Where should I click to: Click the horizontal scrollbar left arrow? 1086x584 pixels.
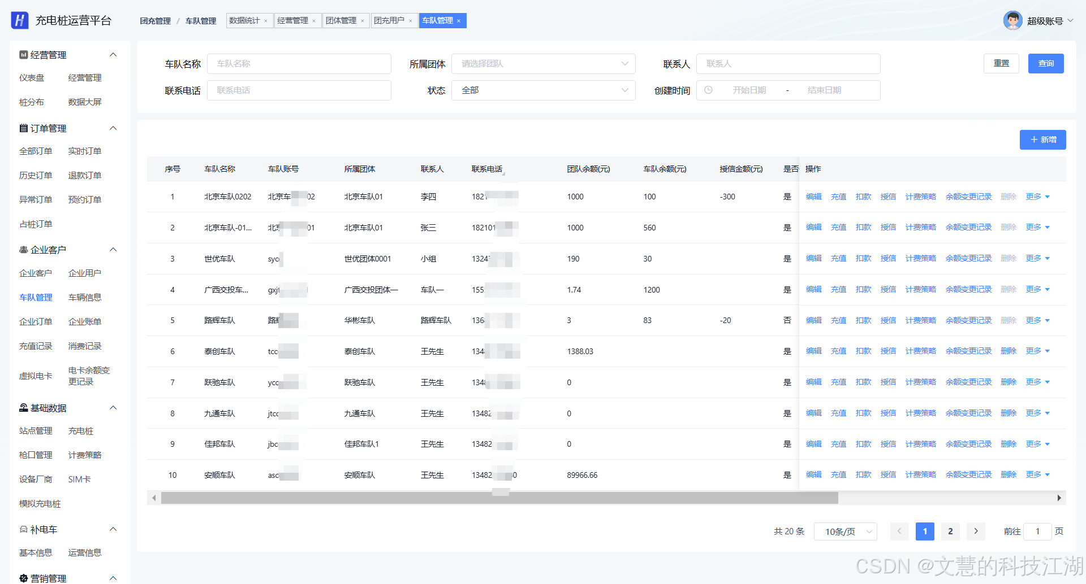coord(154,498)
